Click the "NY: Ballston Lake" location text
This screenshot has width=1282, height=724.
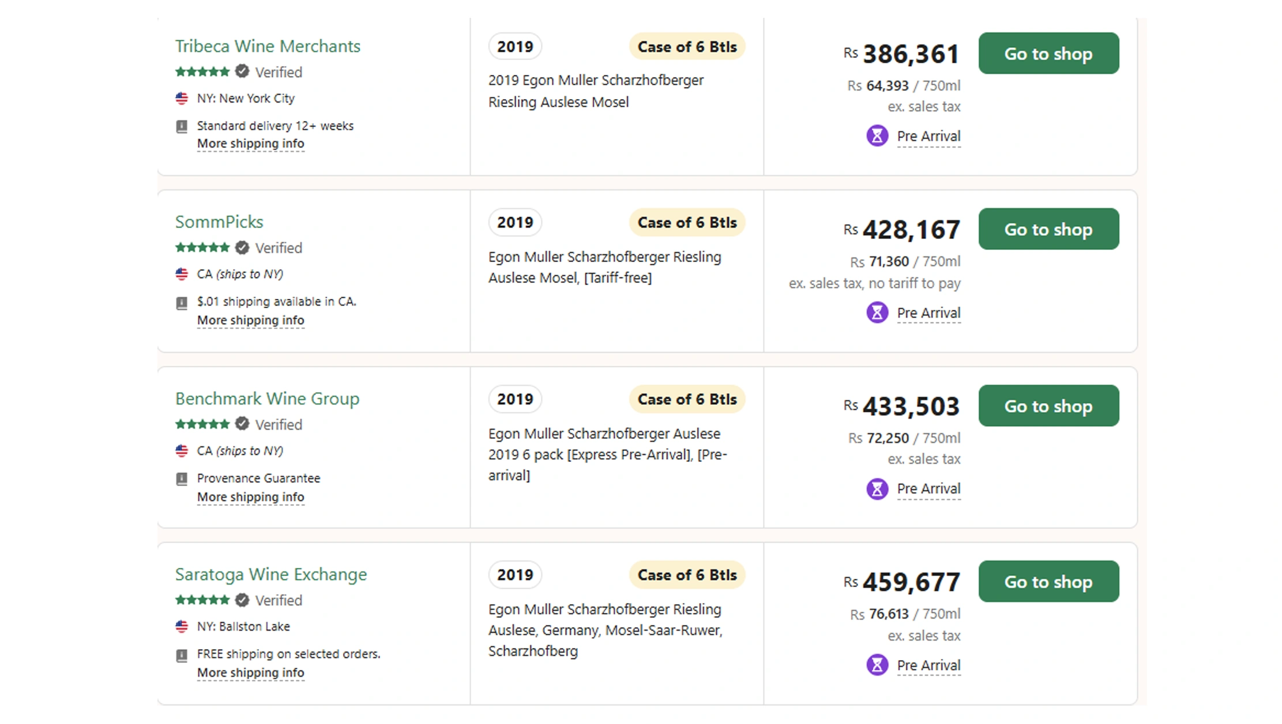point(243,627)
